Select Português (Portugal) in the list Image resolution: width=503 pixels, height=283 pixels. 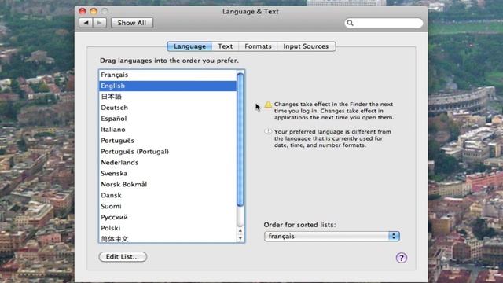point(167,151)
